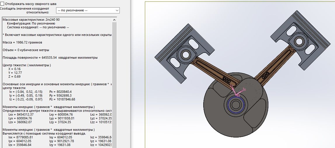Click the center of gravity 'X = 0.16' value
The width and height of the screenshot is (335, 148).
tap(15, 69)
